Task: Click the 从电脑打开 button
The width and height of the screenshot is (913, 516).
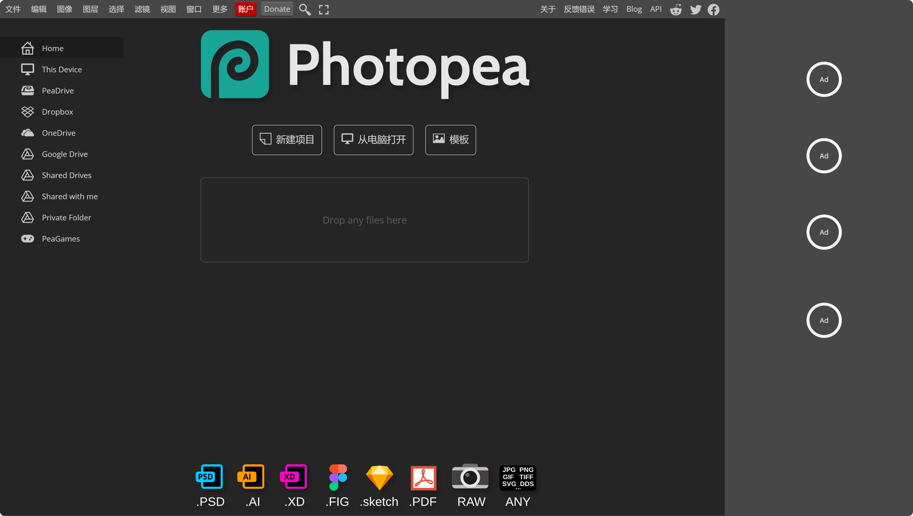Action: point(374,140)
